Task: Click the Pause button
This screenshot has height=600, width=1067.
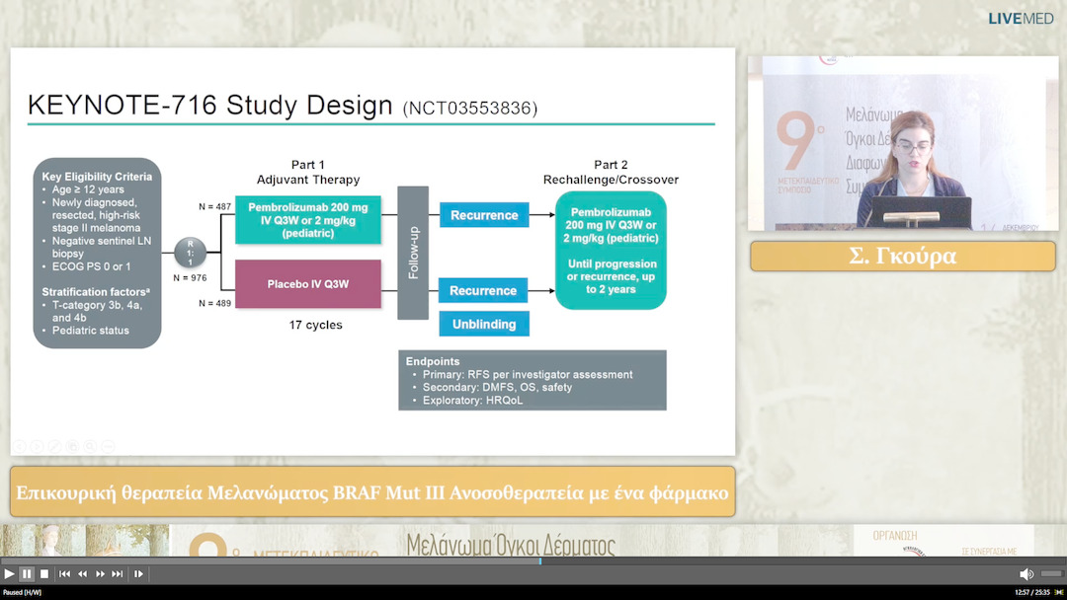Action: pyautogui.click(x=27, y=573)
